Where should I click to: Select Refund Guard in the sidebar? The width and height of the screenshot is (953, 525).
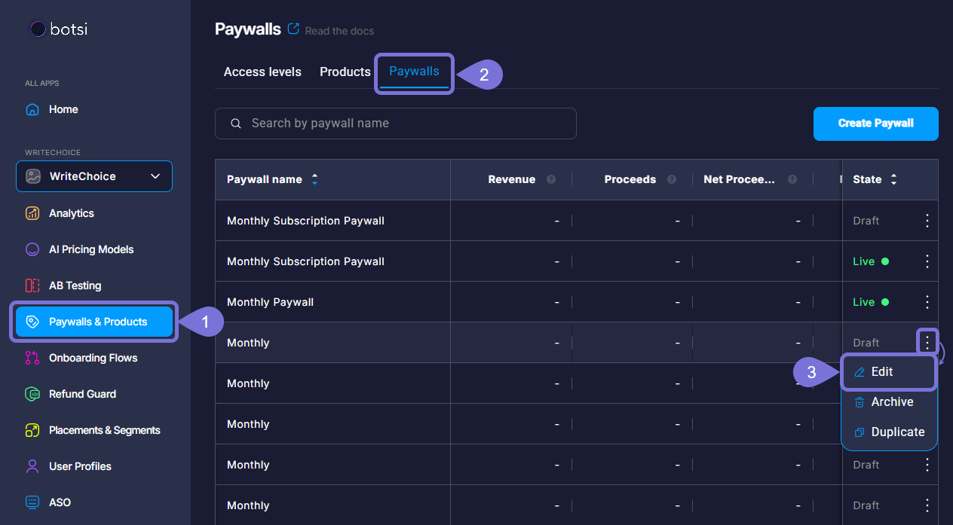(81, 394)
